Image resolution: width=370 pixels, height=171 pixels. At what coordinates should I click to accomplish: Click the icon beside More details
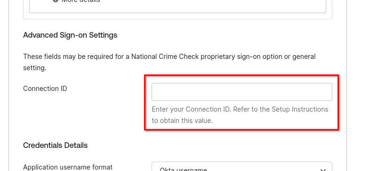[x=56, y=1]
